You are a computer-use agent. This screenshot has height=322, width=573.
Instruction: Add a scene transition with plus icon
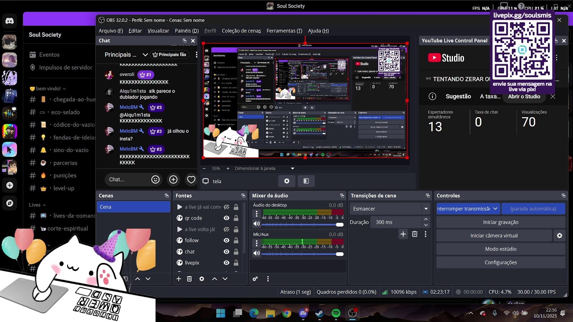click(403, 234)
